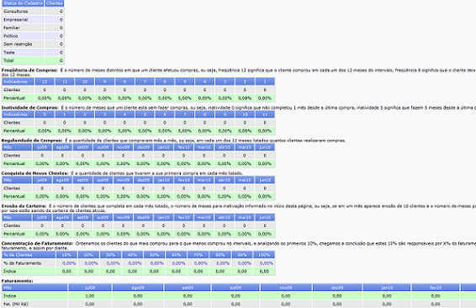Select the '50%' column header

tap(154, 254)
